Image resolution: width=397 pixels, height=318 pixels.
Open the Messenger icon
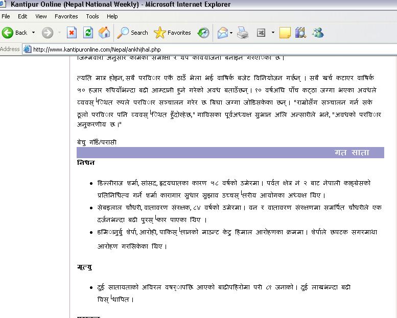point(317,33)
